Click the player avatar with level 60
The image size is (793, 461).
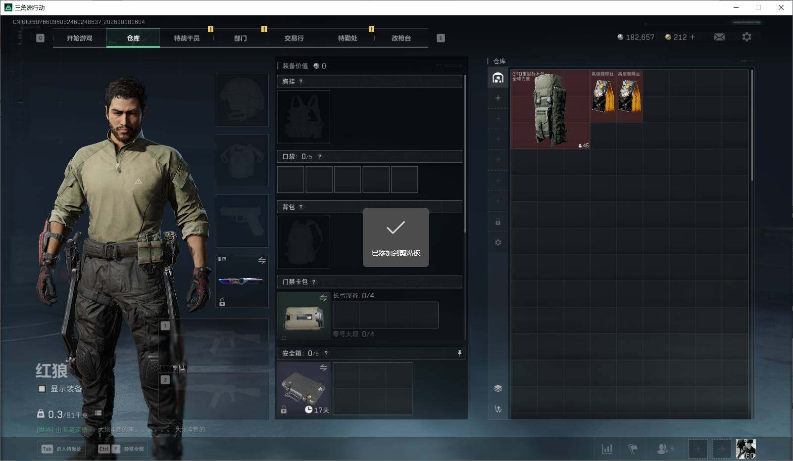746,449
